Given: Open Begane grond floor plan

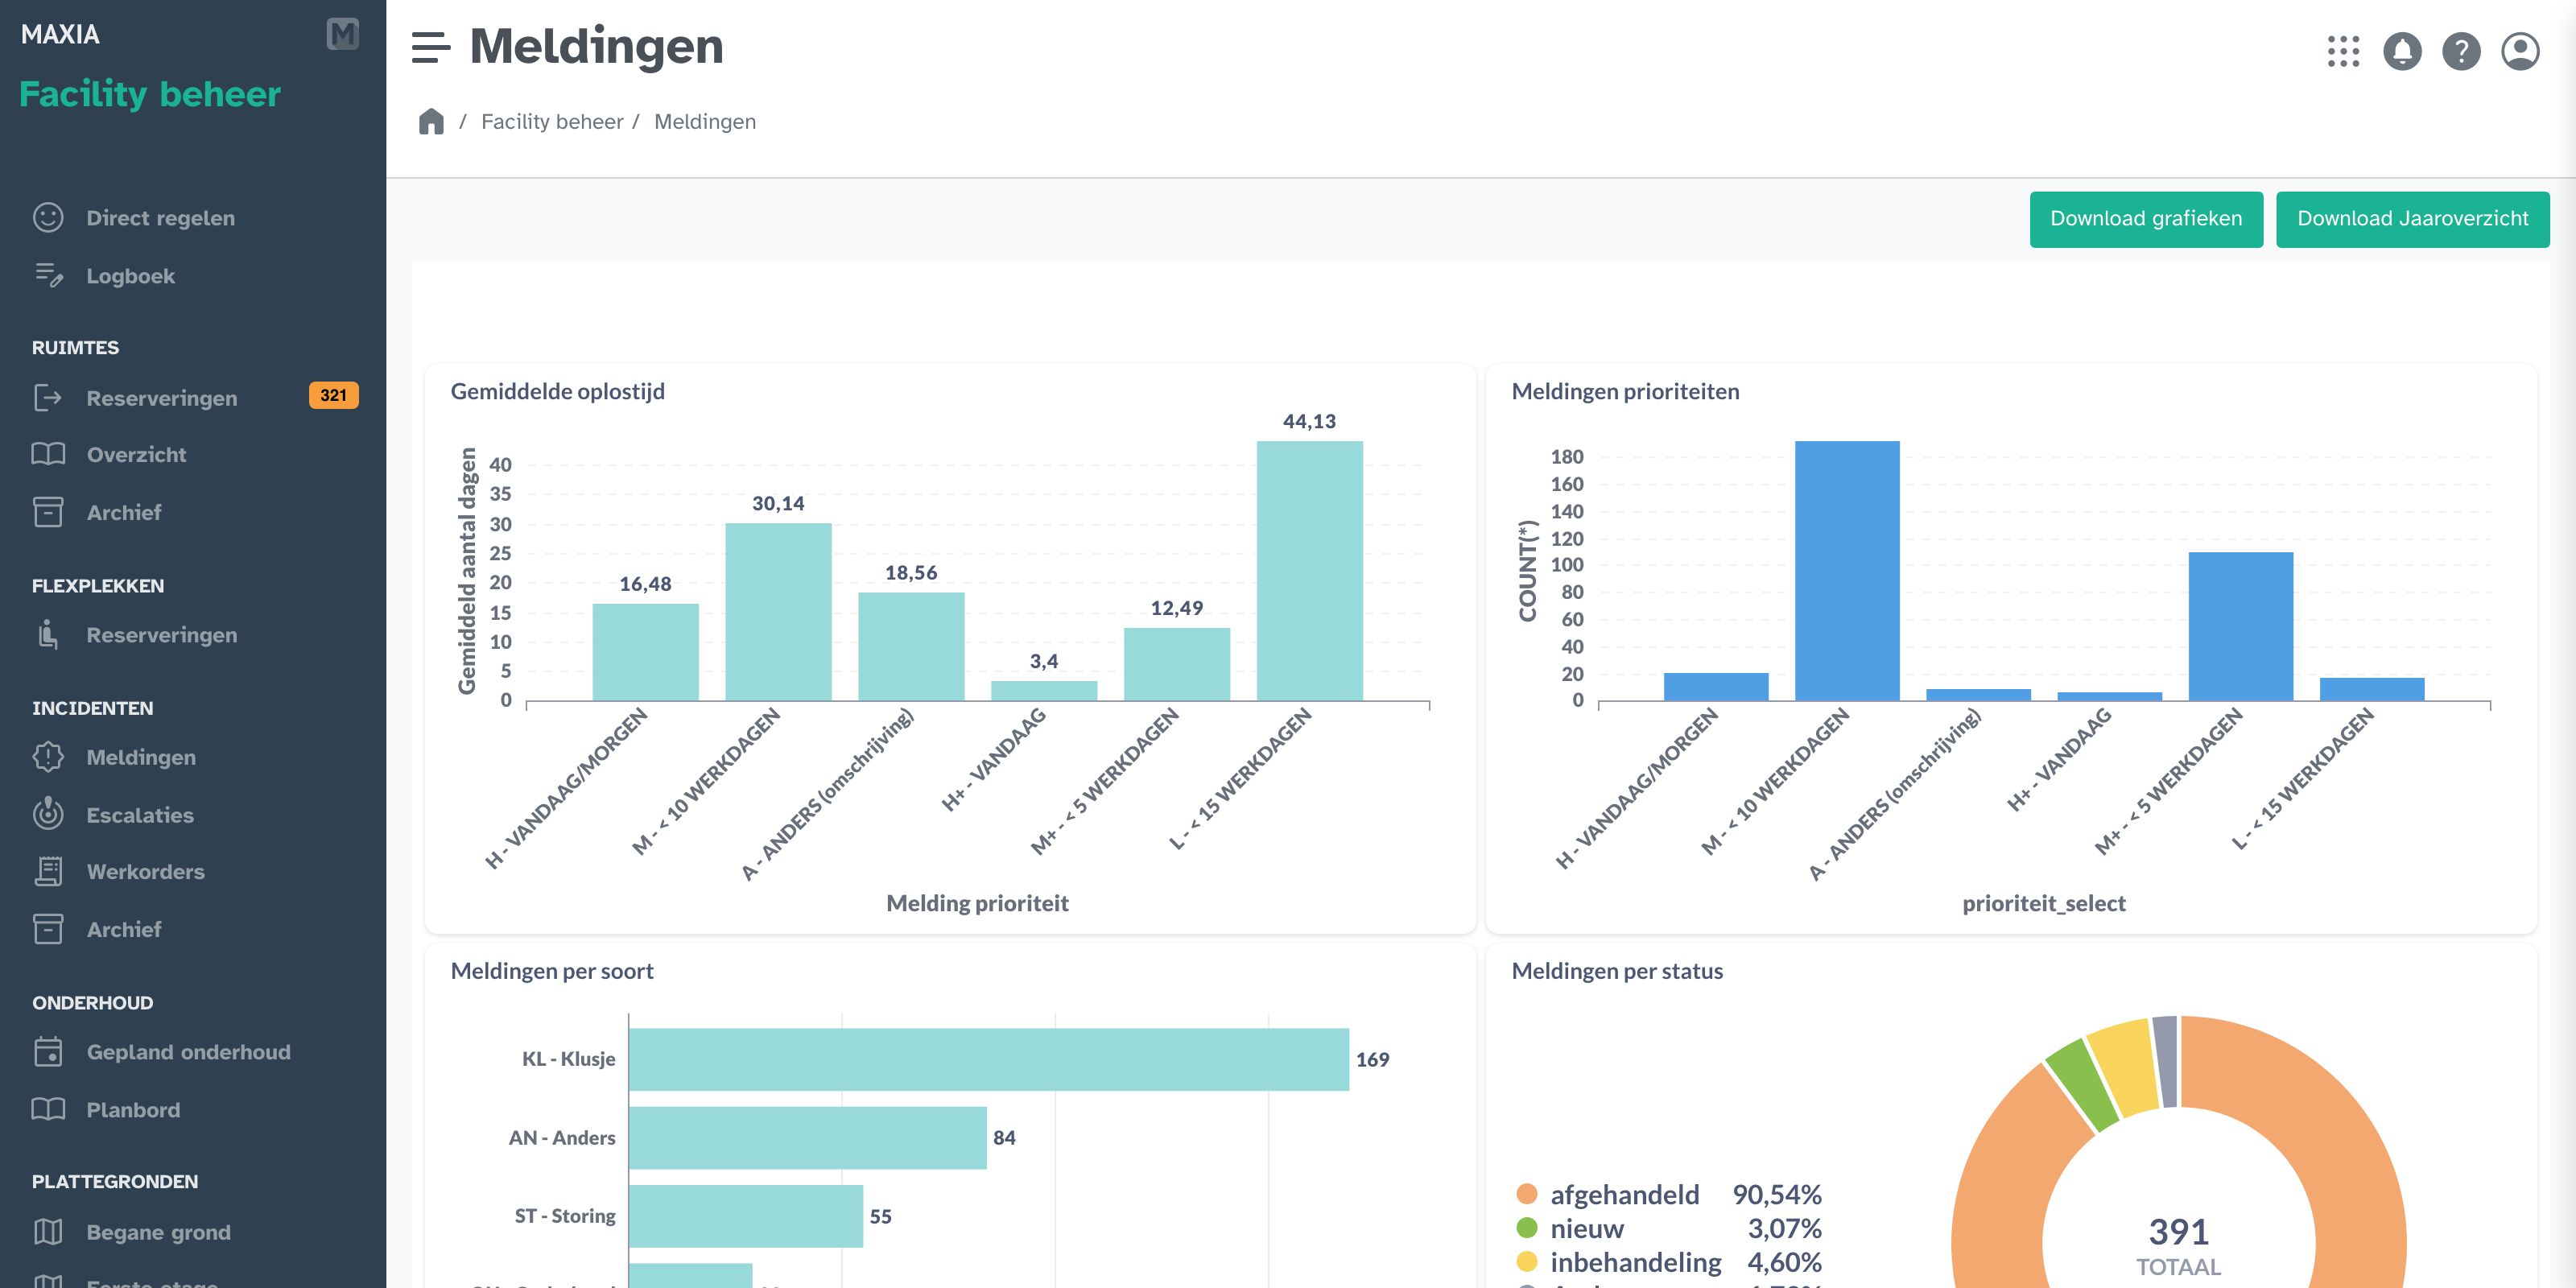Looking at the screenshot, I should (159, 1233).
